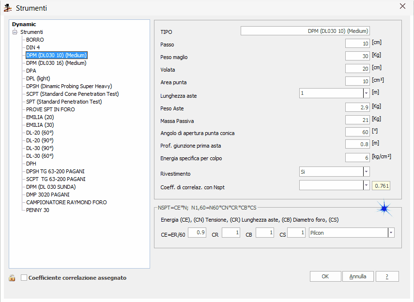Confirm with the OK button

(x=325, y=276)
